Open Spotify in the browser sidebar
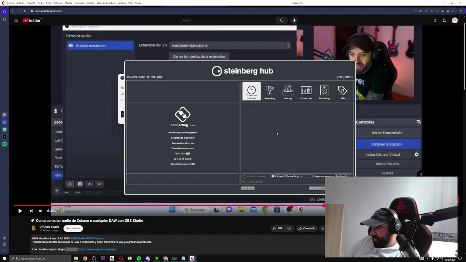Viewport: 466px width, 262px height. tap(4, 144)
